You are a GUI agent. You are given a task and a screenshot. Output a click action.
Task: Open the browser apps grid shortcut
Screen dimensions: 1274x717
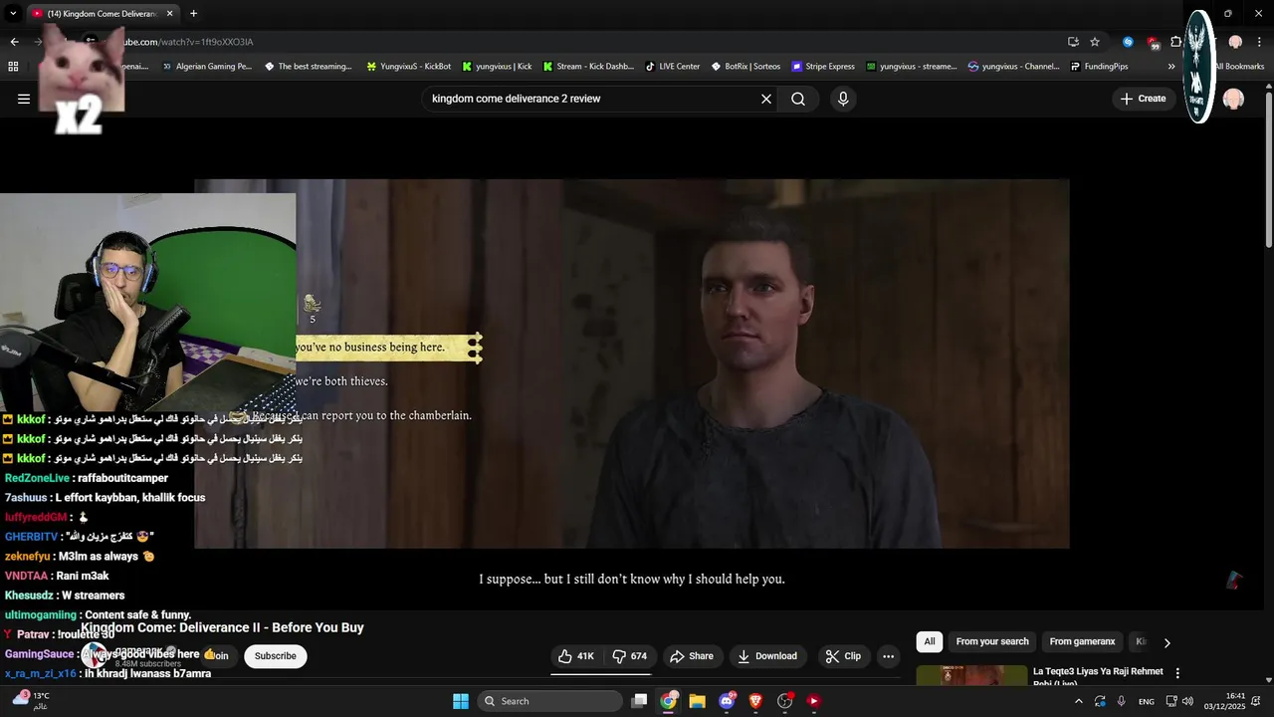[x=13, y=67]
